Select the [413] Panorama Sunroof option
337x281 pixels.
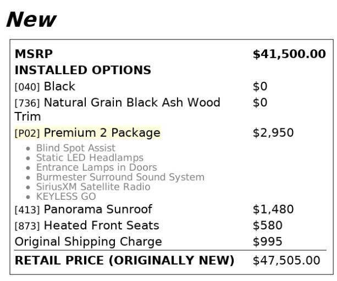pyautogui.click(x=84, y=209)
